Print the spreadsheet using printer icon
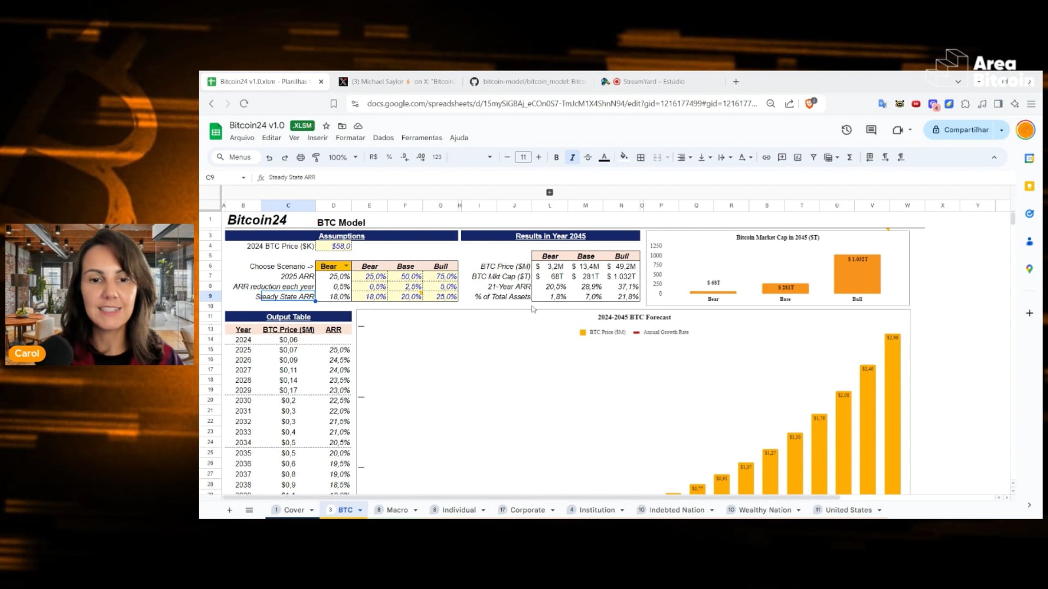 tap(300, 157)
